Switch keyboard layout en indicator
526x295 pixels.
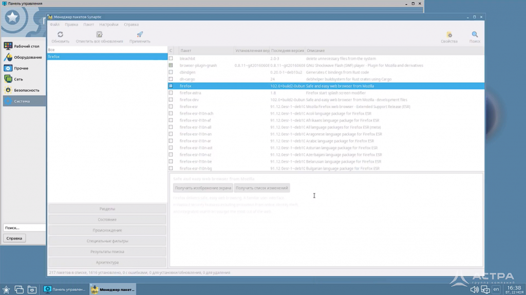[496, 289]
